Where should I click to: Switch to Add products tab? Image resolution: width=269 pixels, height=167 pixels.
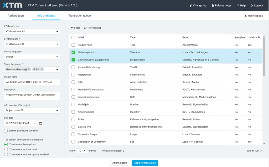pos(16,15)
